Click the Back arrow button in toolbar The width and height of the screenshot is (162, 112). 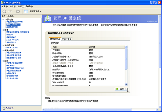point(4,11)
